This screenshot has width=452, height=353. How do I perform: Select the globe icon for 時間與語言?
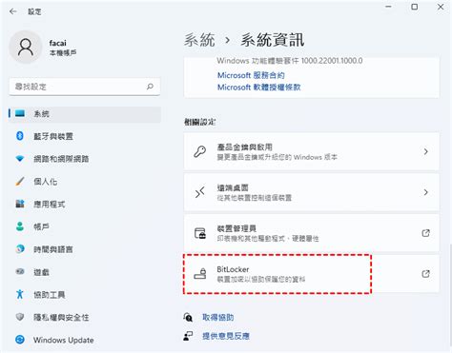click(20, 249)
